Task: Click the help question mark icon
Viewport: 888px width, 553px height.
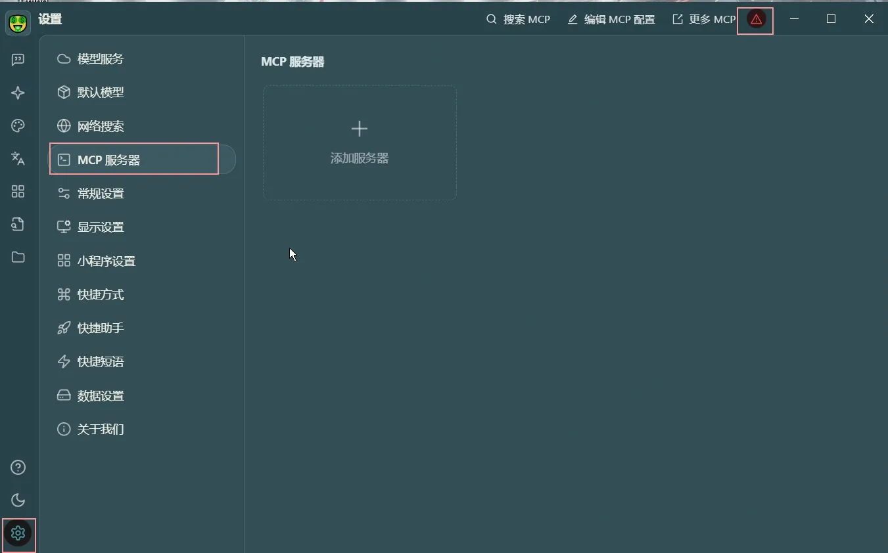Action: click(x=18, y=468)
